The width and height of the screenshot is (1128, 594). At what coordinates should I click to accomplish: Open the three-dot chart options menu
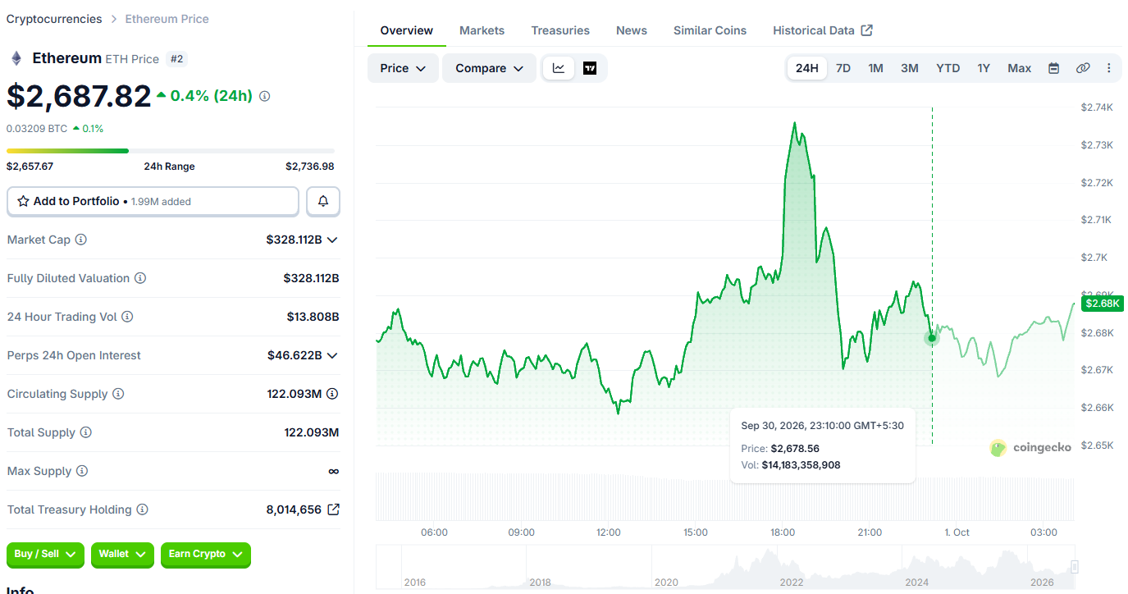tap(1109, 68)
